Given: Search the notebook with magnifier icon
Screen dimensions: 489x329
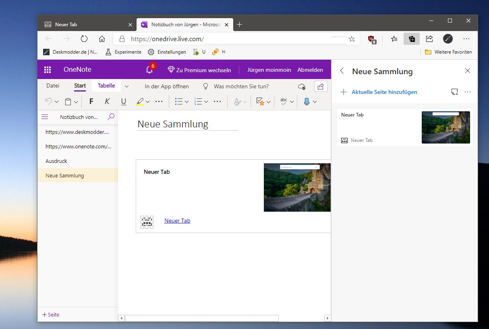Looking at the screenshot, I should coord(111,117).
